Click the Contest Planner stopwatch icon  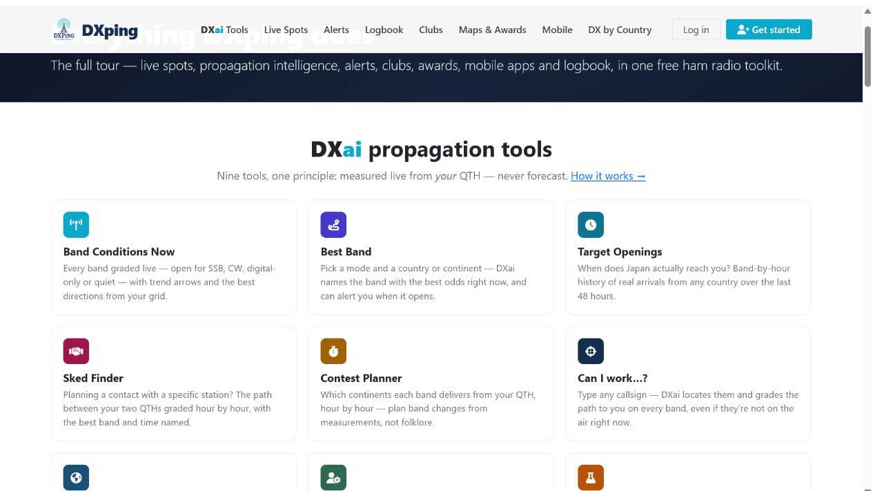tap(333, 351)
